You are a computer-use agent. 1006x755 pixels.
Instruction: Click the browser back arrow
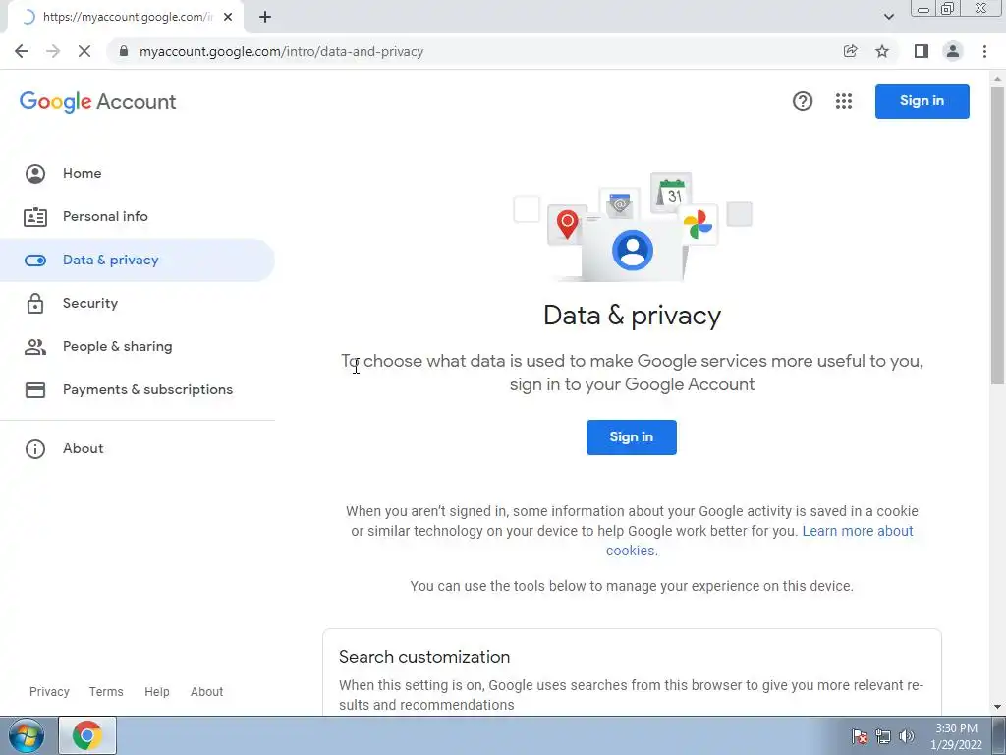click(x=22, y=51)
